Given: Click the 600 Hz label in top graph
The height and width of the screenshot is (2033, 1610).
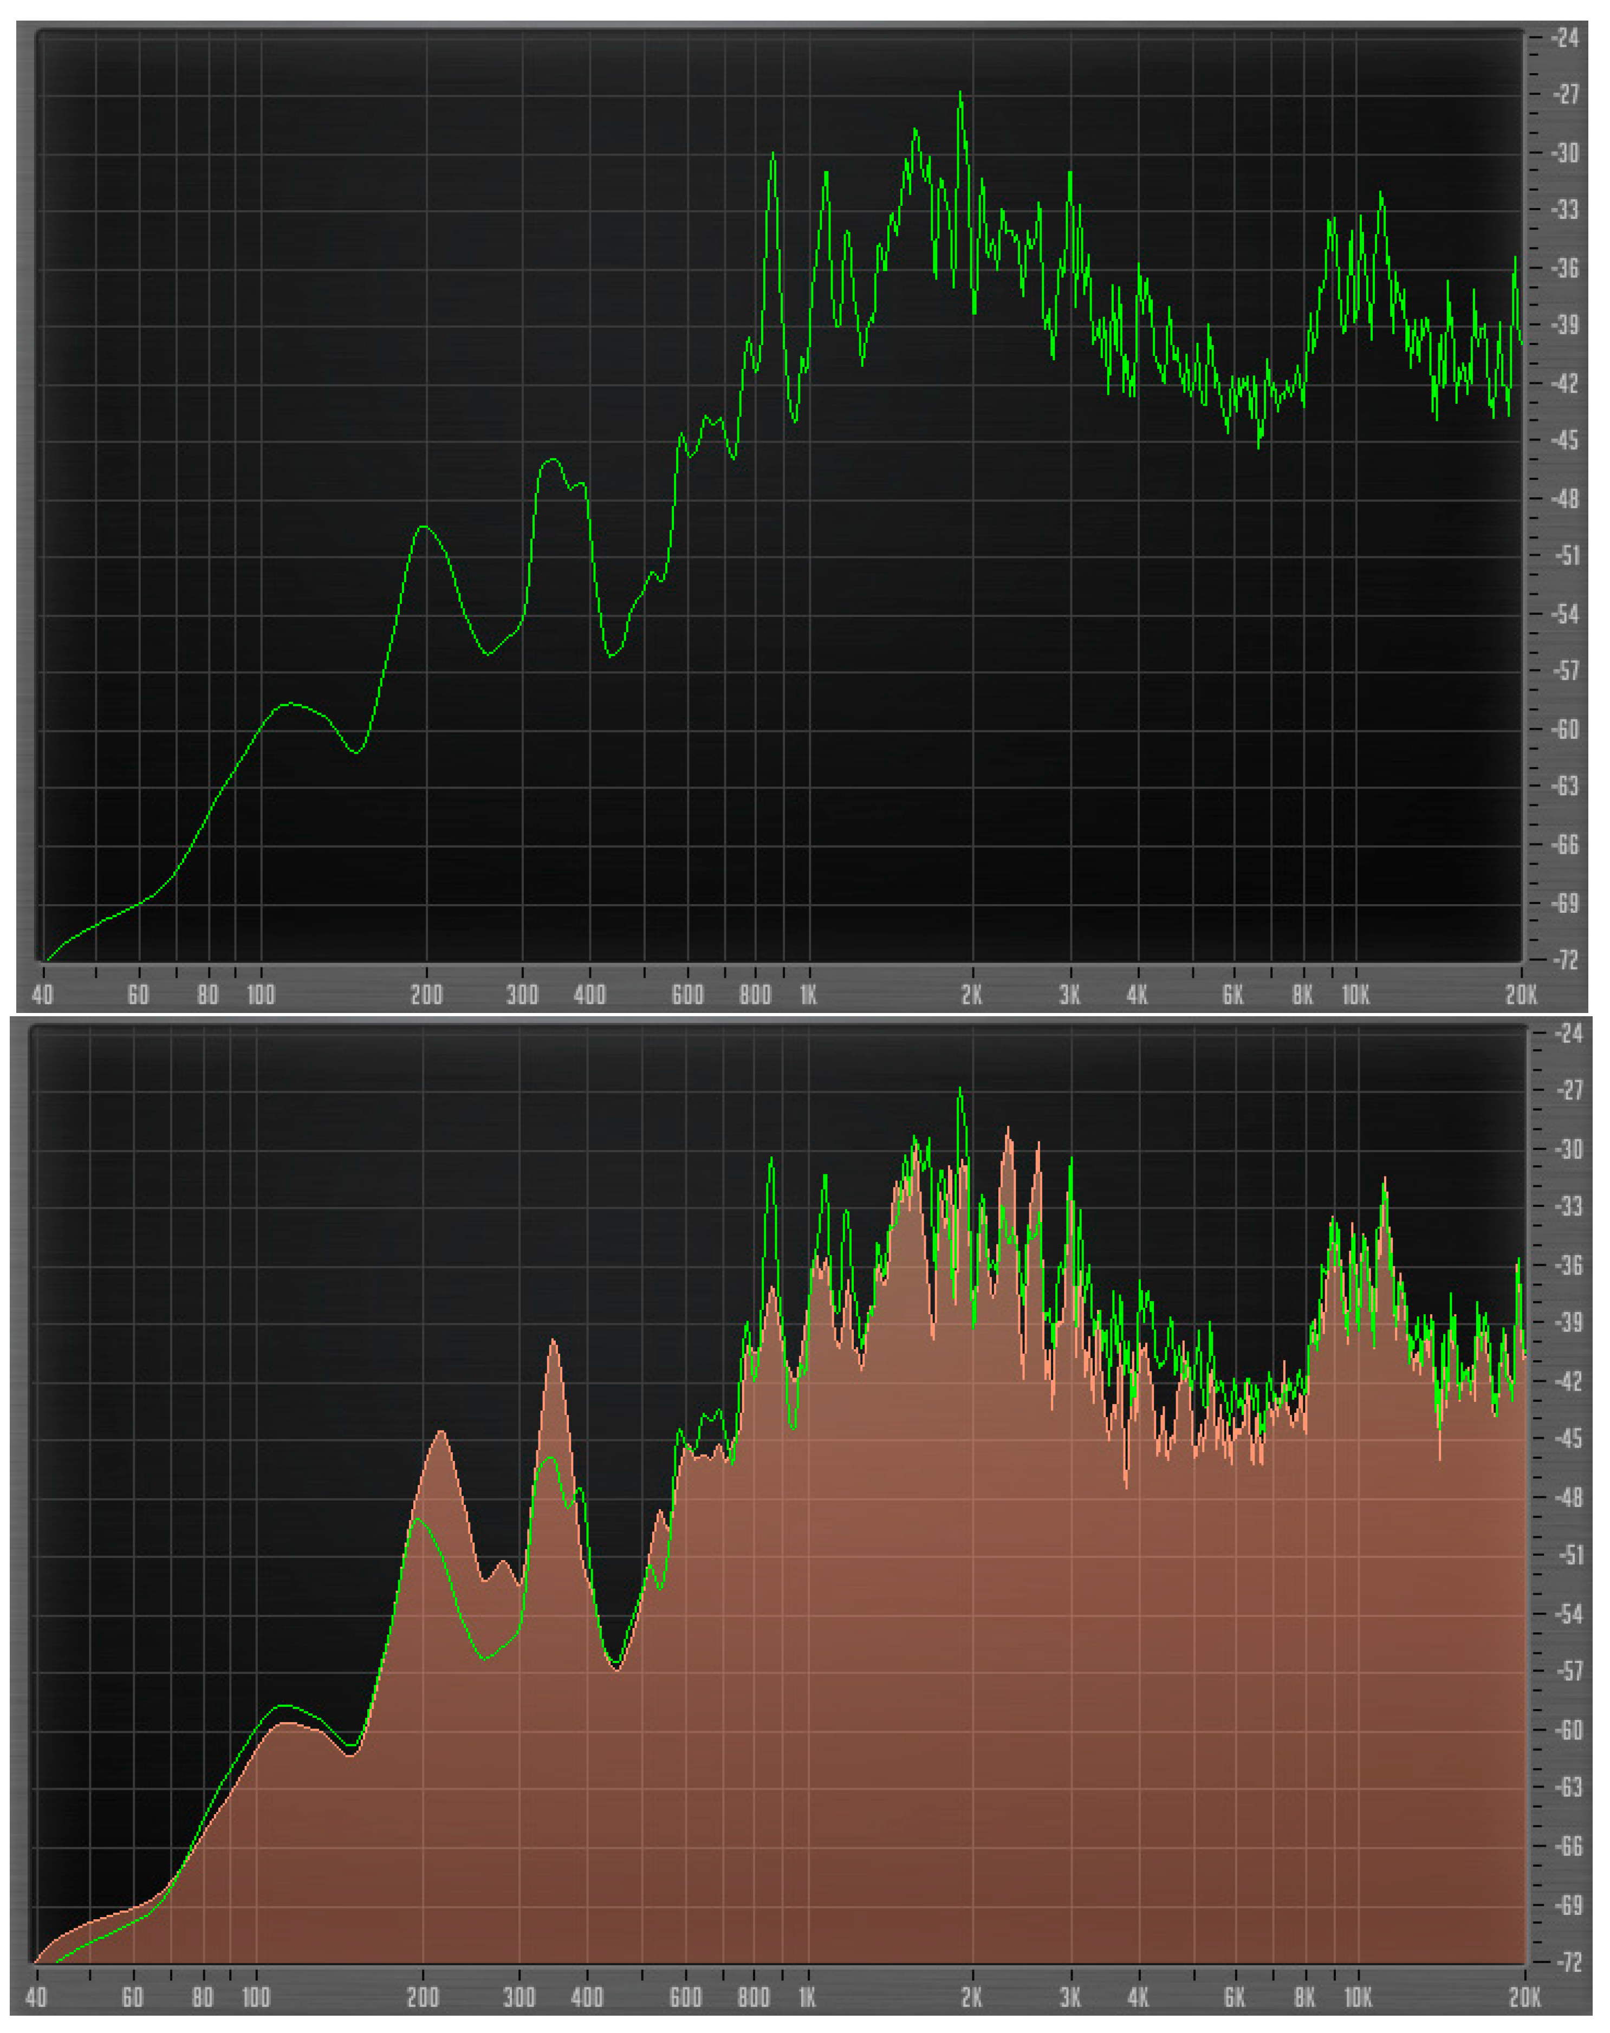Looking at the screenshot, I should pyautogui.click(x=687, y=995).
